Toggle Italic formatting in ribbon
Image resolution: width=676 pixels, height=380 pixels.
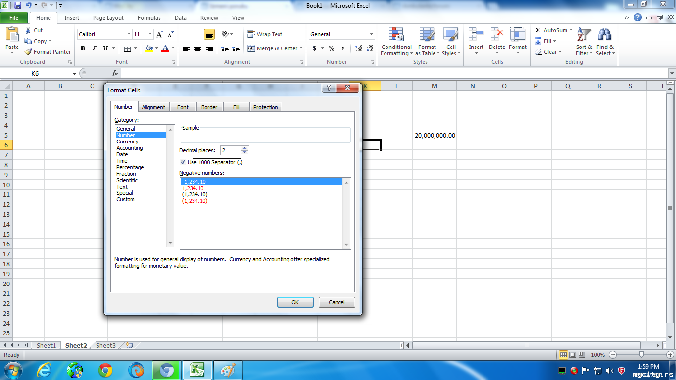point(94,48)
